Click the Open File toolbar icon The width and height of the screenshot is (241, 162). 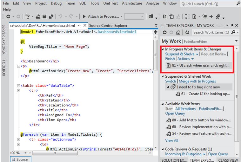(38, 16)
